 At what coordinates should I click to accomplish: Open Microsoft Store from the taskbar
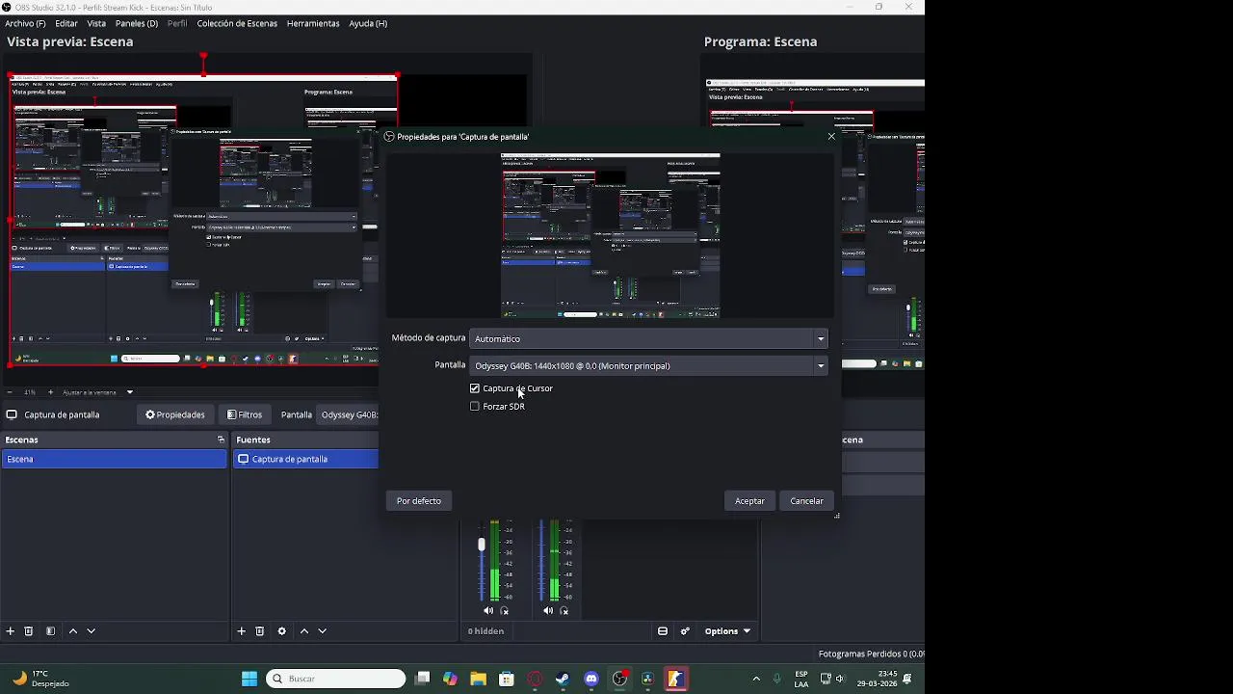click(507, 679)
